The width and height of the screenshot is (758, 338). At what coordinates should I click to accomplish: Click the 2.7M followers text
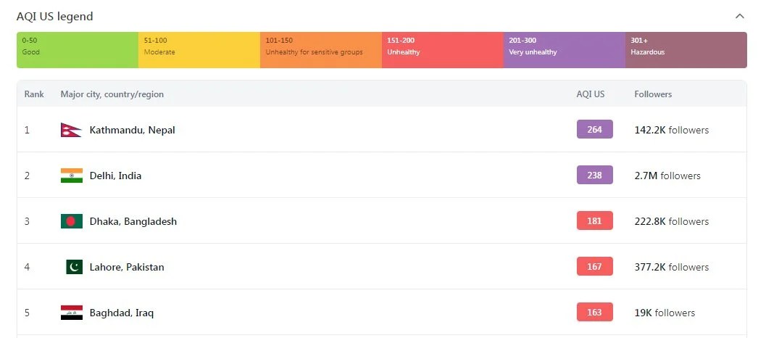667,176
